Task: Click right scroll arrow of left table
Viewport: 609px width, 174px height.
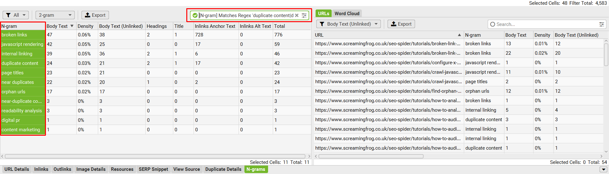Action: (309, 156)
